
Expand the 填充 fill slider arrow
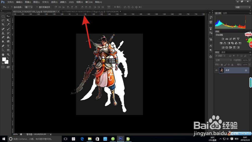click(x=249, y=65)
